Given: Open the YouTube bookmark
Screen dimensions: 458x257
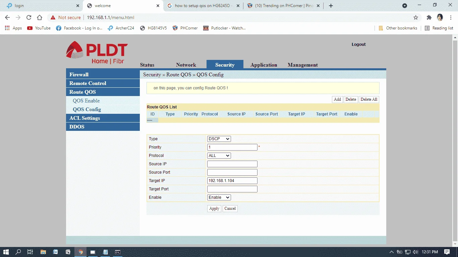Looking at the screenshot, I should coord(39,28).
